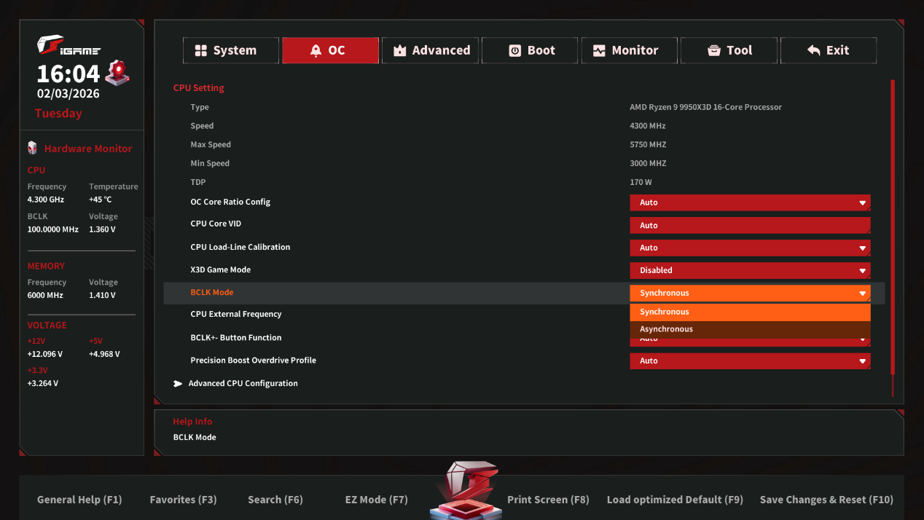Click the System tab grid icon
924x520 pixels.
(x=200, y=50)
